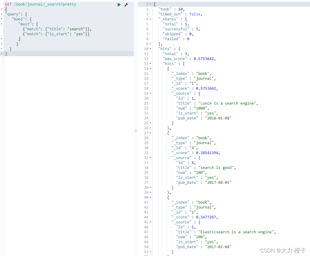
Task: Click line number 47 in the response gutter
Action: tap(146, 232)
